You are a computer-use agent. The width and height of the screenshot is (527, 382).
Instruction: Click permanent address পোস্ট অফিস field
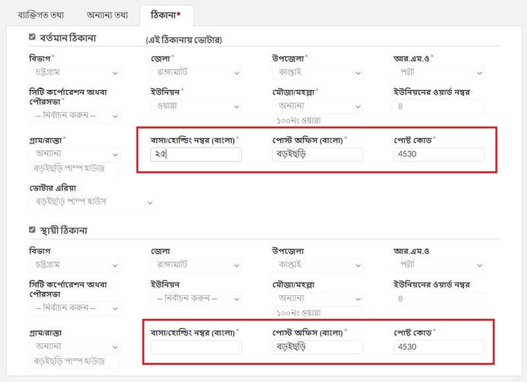click(318, 347)
